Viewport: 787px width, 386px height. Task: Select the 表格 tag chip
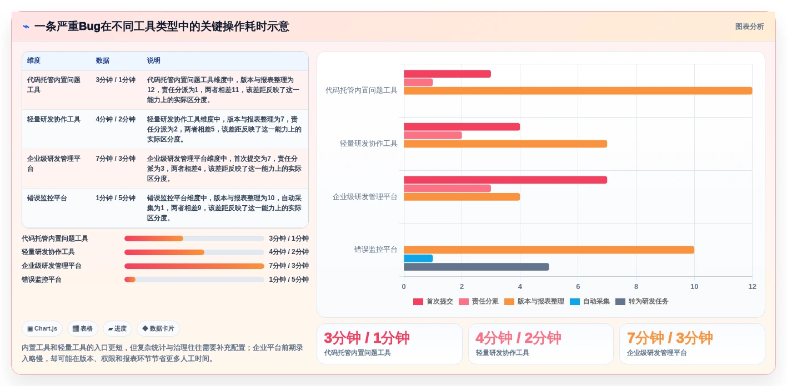83,328
